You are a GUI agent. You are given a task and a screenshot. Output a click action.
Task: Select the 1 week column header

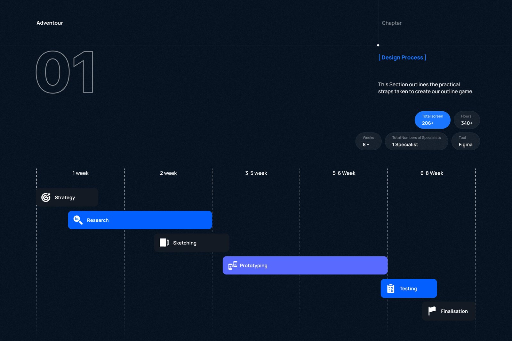[81, 173]
